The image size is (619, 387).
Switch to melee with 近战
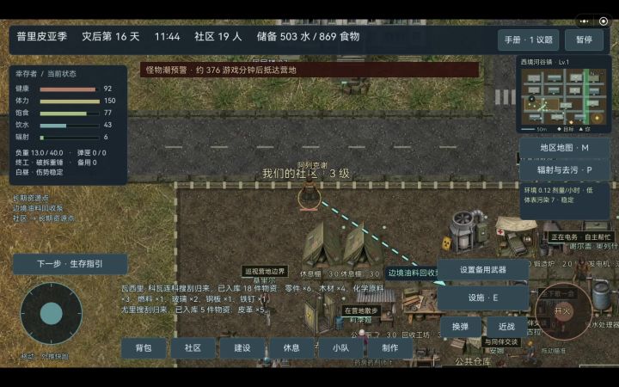(x=506, y=327)
